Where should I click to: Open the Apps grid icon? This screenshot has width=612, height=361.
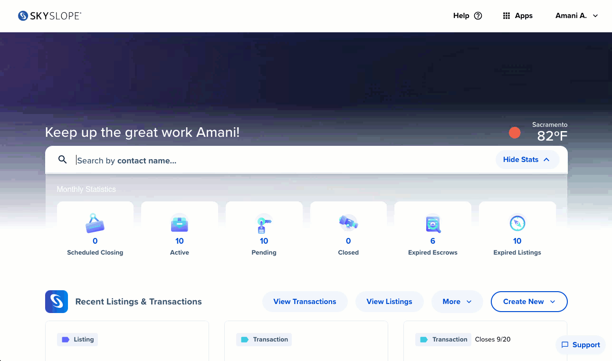[x=507, y=16]
